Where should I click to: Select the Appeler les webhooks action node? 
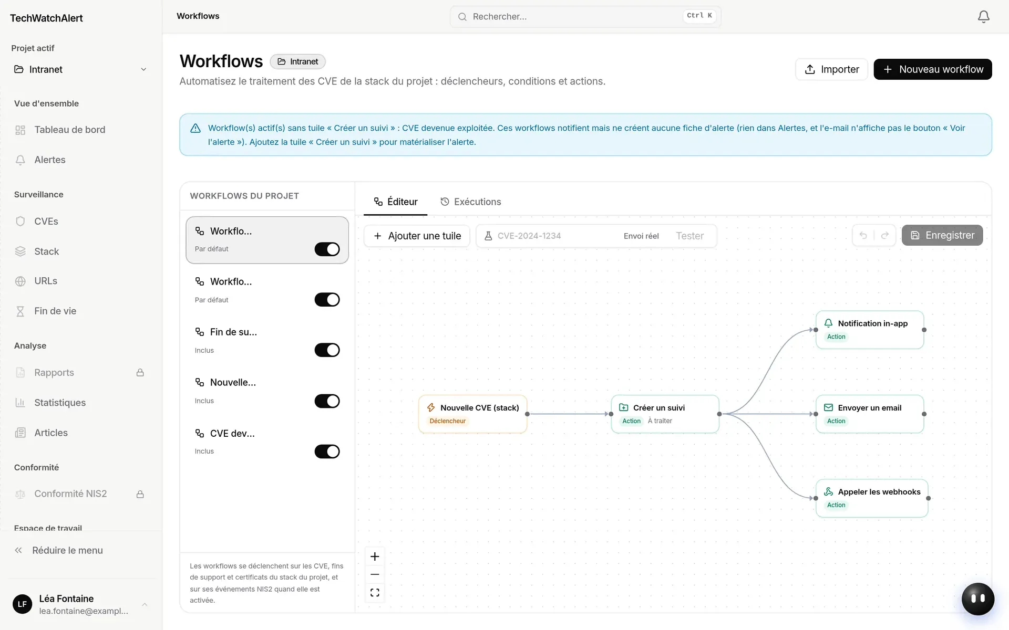point(872,498)
